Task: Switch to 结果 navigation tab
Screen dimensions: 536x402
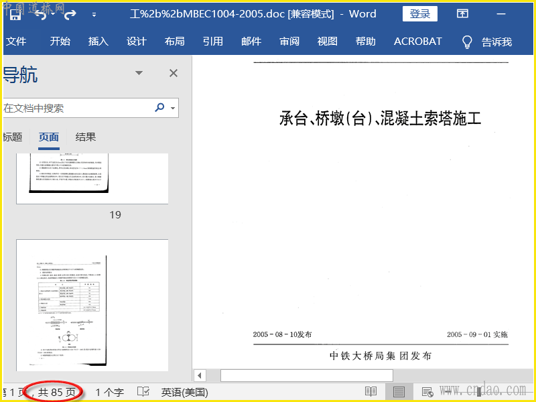Action: [86, 137]
